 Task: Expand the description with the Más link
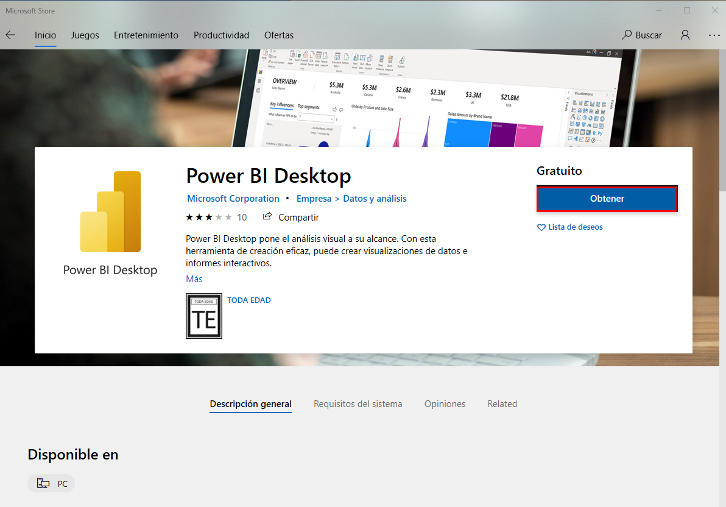click(193, 278)
